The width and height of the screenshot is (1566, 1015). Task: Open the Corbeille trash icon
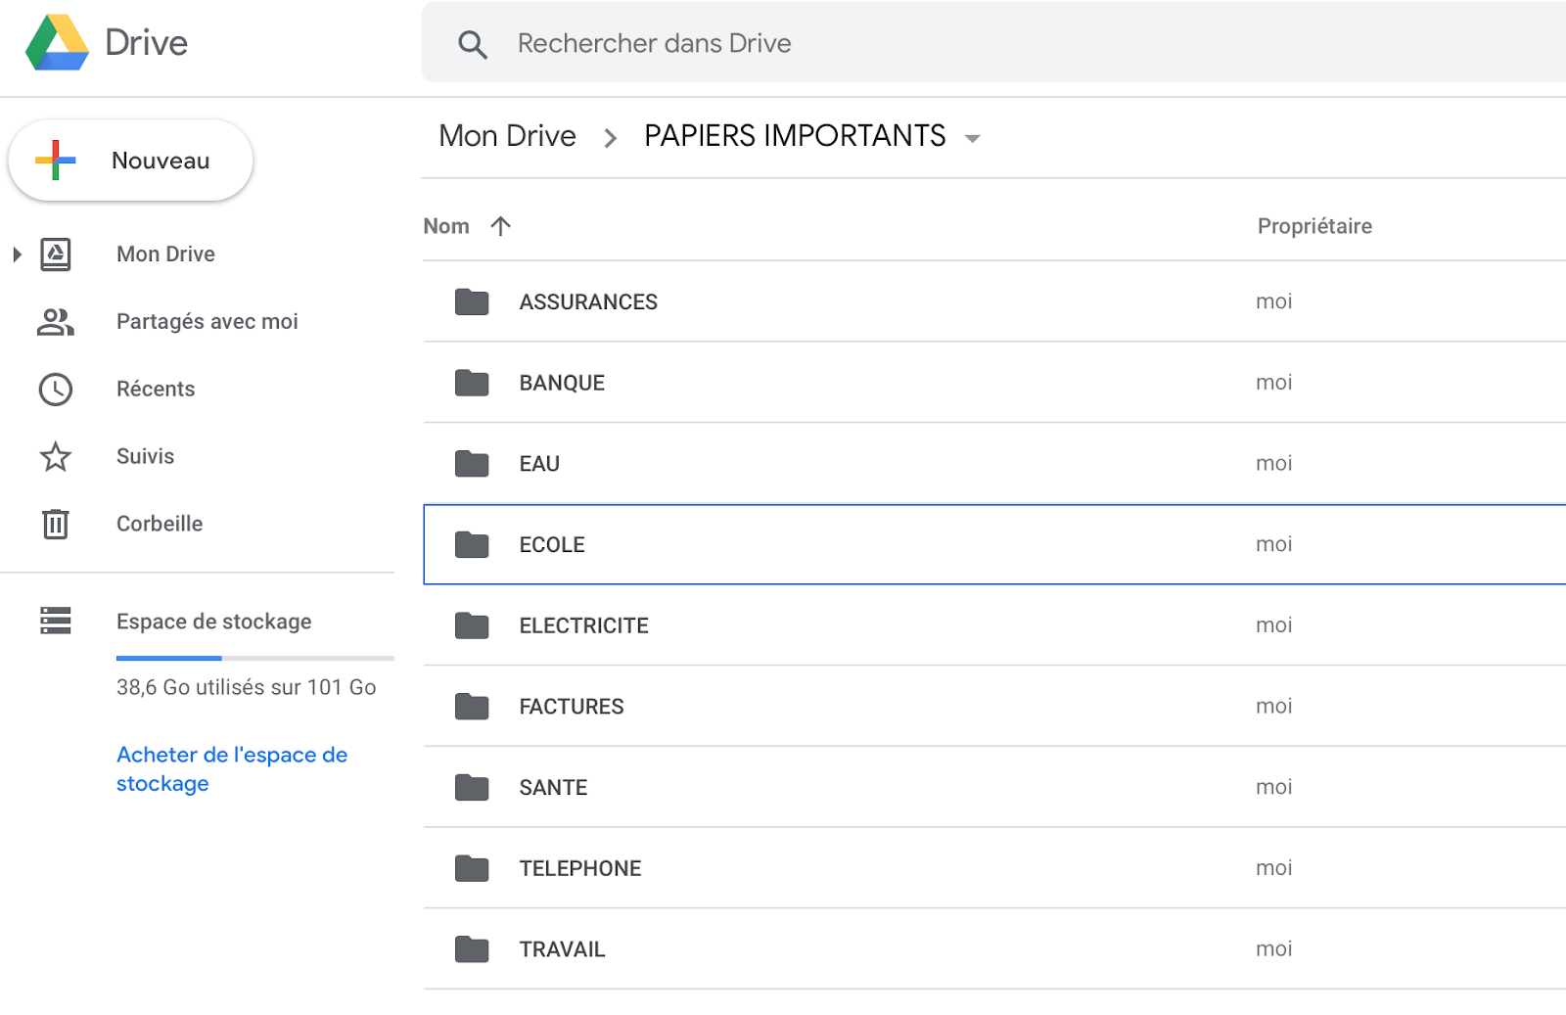56,524
